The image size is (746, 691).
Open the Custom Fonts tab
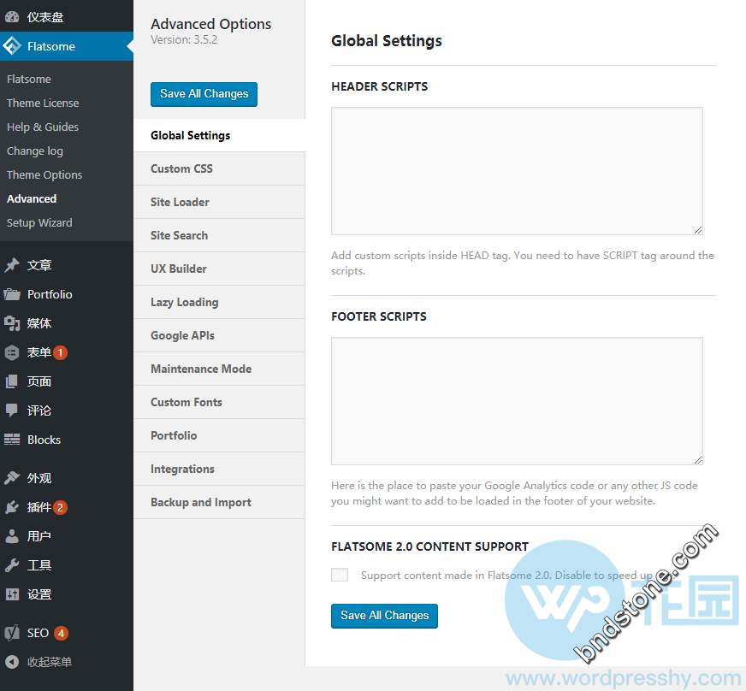(x=219, y=402)
